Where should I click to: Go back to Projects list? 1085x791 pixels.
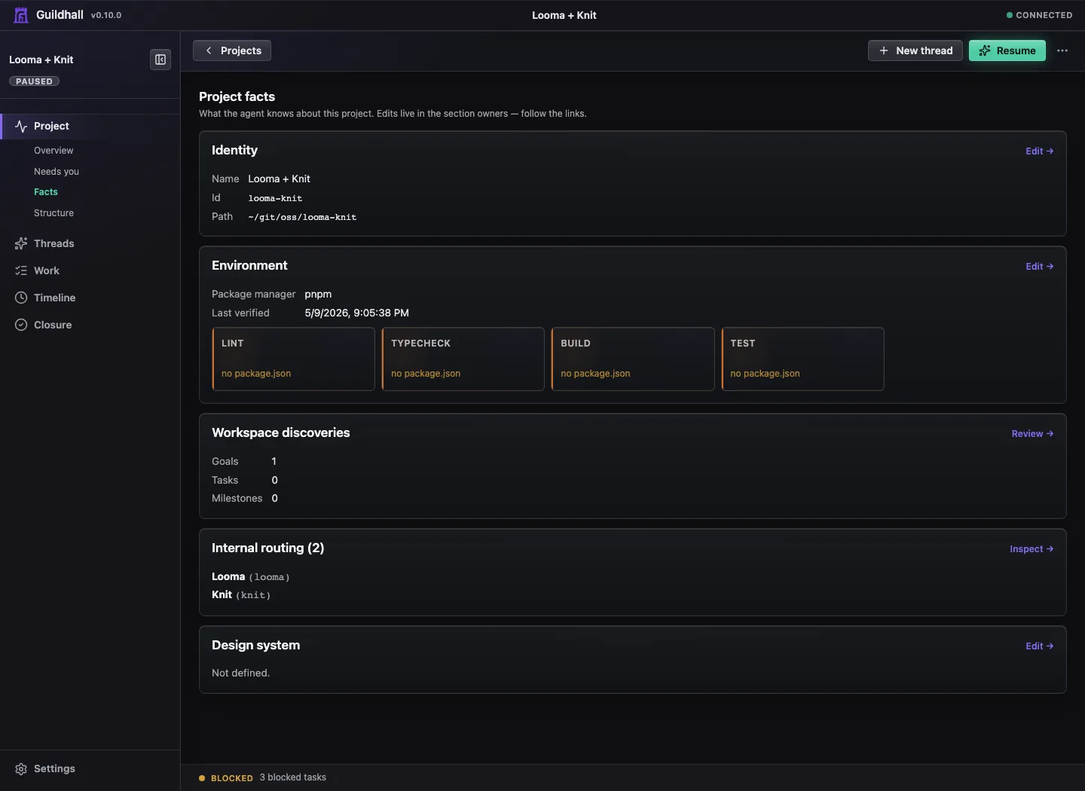click(x=232, y=50)
